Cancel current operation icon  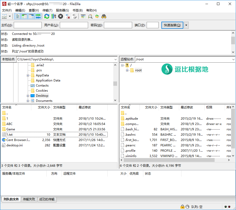[61, 16]
